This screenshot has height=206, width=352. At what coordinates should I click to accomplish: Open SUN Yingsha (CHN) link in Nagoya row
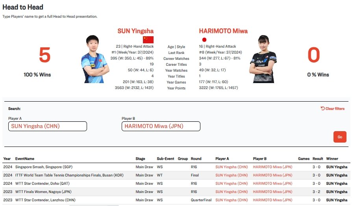coord(232,192)
